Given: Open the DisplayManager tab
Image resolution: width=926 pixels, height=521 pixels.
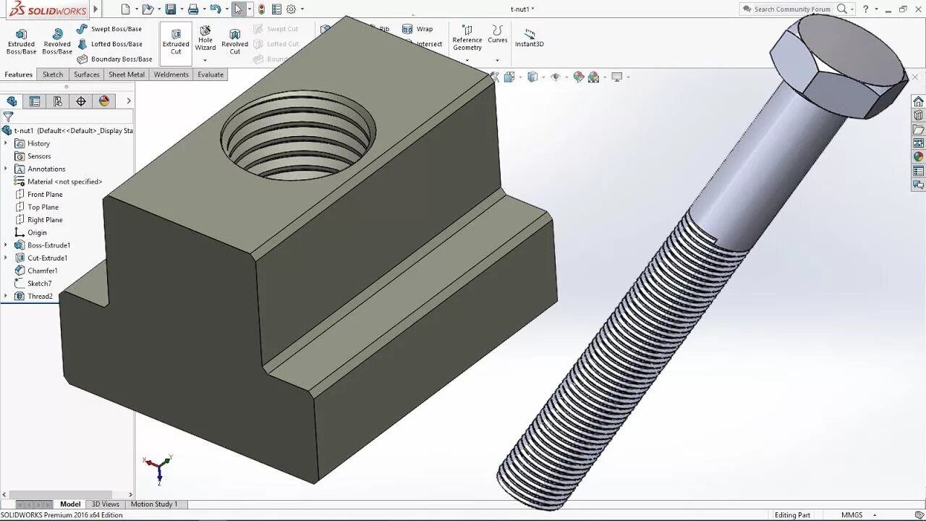Looking at the screenshot, I should point(104,101).
